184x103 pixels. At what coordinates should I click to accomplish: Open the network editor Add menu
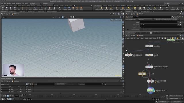click(128, 38)
